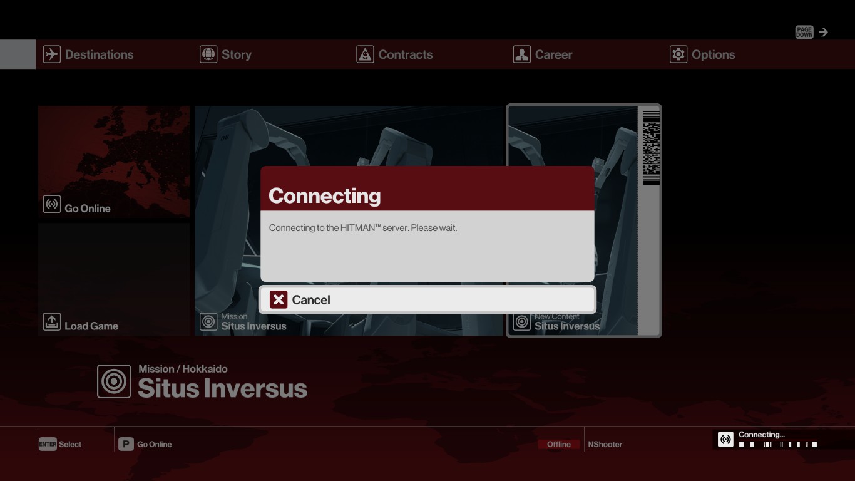Click the Select hint with Enter key
Image resolution: width=855 pixels, height=481 pixels.
pyautogui.click(x=61, y=444)
